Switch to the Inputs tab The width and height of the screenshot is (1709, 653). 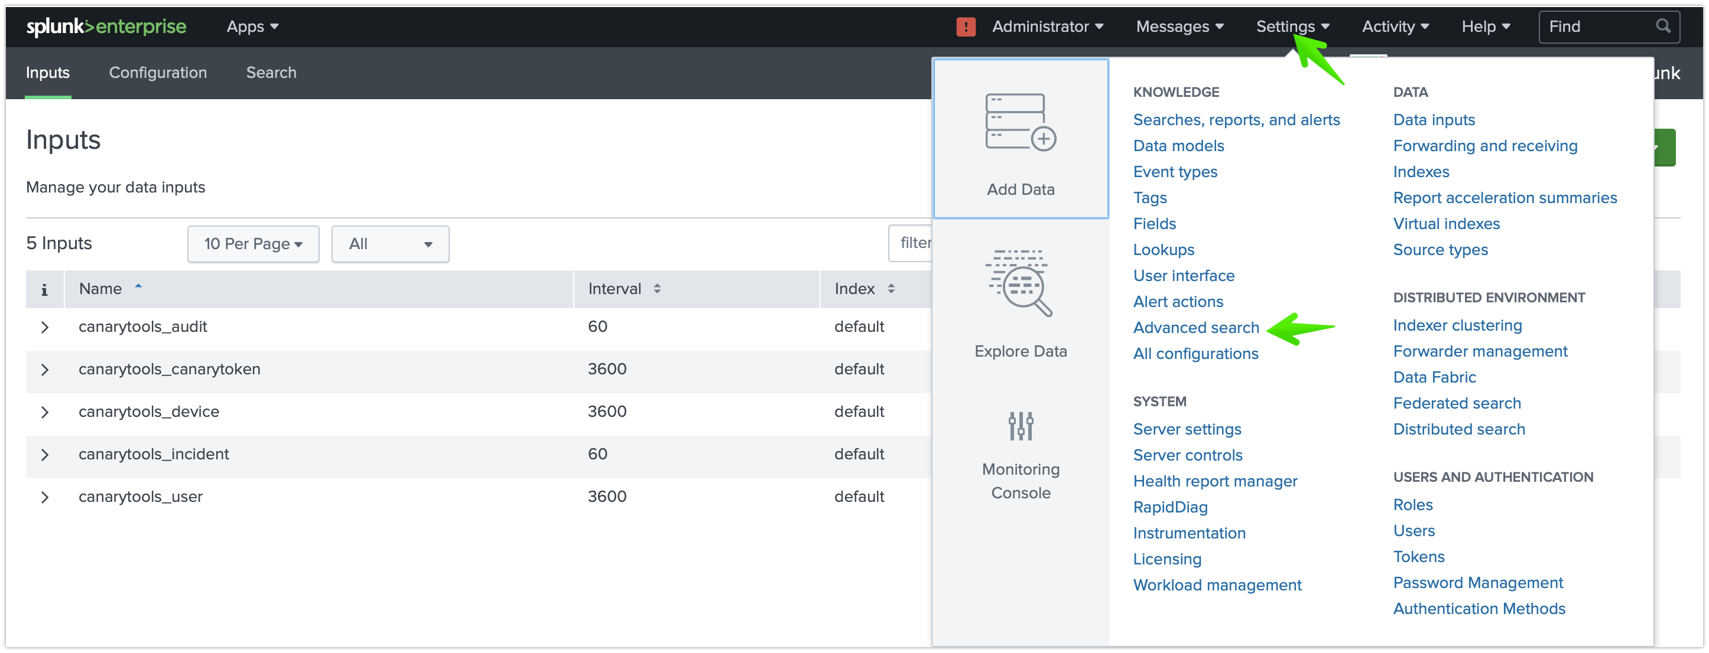pyautogui.click(x=48, y=72)
